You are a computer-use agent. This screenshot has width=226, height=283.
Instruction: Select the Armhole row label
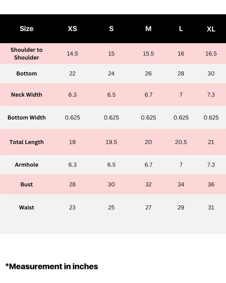tap(26, 165)
